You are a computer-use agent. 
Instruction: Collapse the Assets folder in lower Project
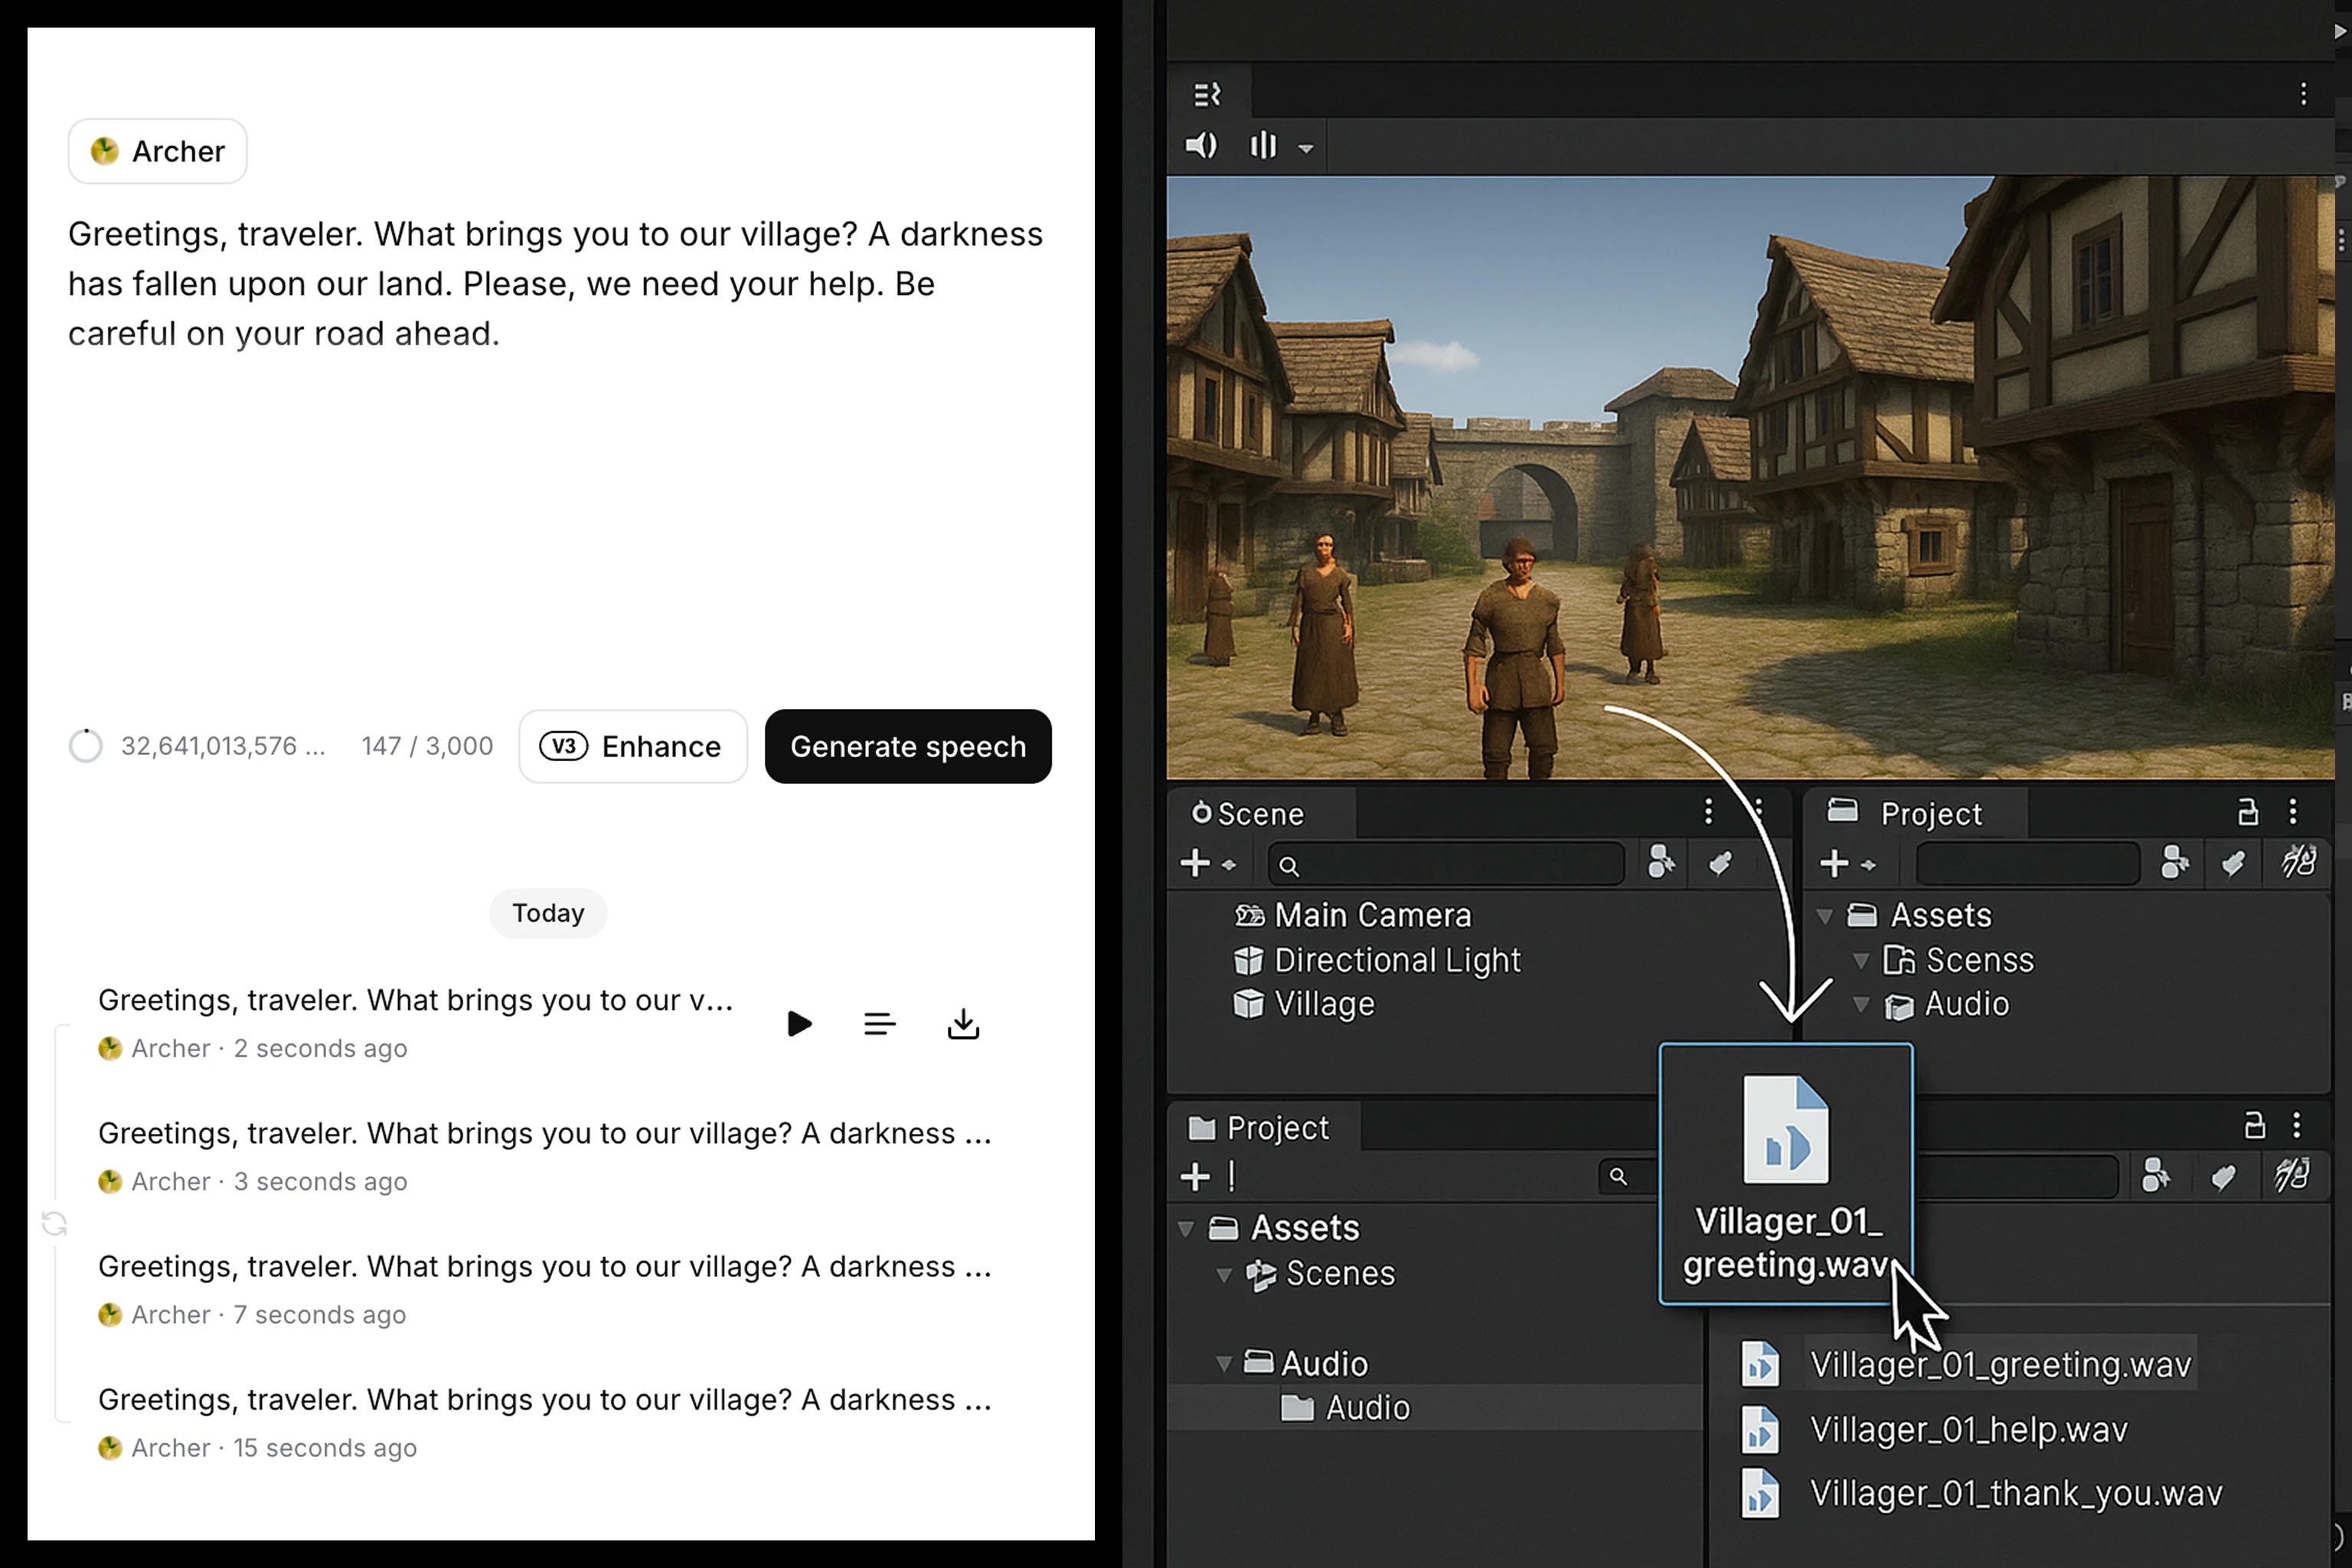point(1186,1228)
